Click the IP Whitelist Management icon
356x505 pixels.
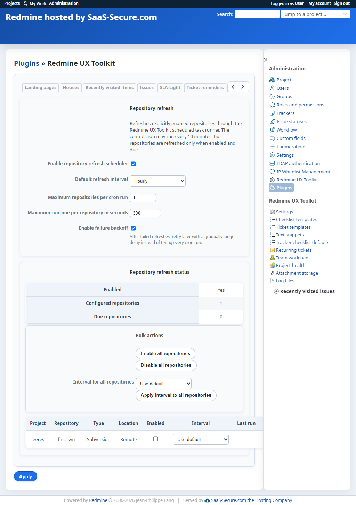coord(272,172)
